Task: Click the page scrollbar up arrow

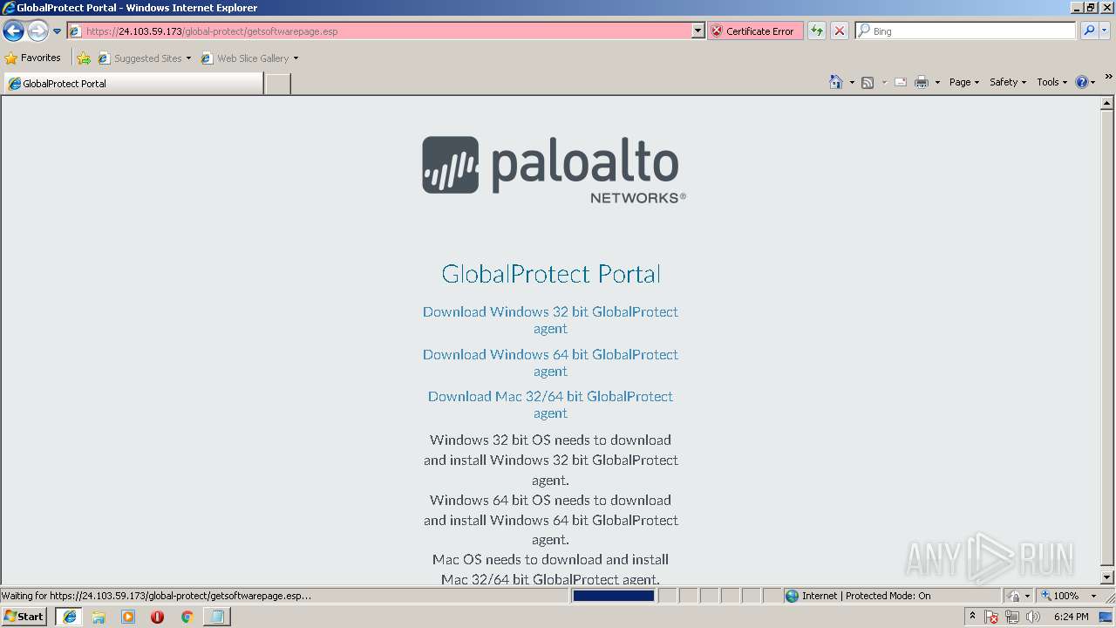Action: 1108,104
